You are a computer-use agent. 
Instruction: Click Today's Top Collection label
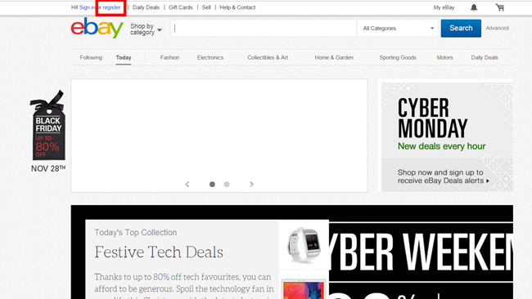[136, 233]
